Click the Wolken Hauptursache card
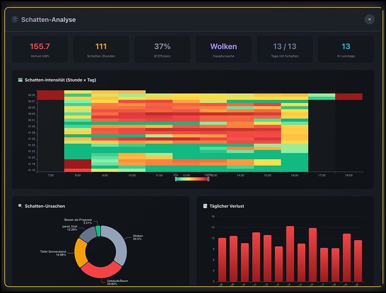 (x=223, y=49)
